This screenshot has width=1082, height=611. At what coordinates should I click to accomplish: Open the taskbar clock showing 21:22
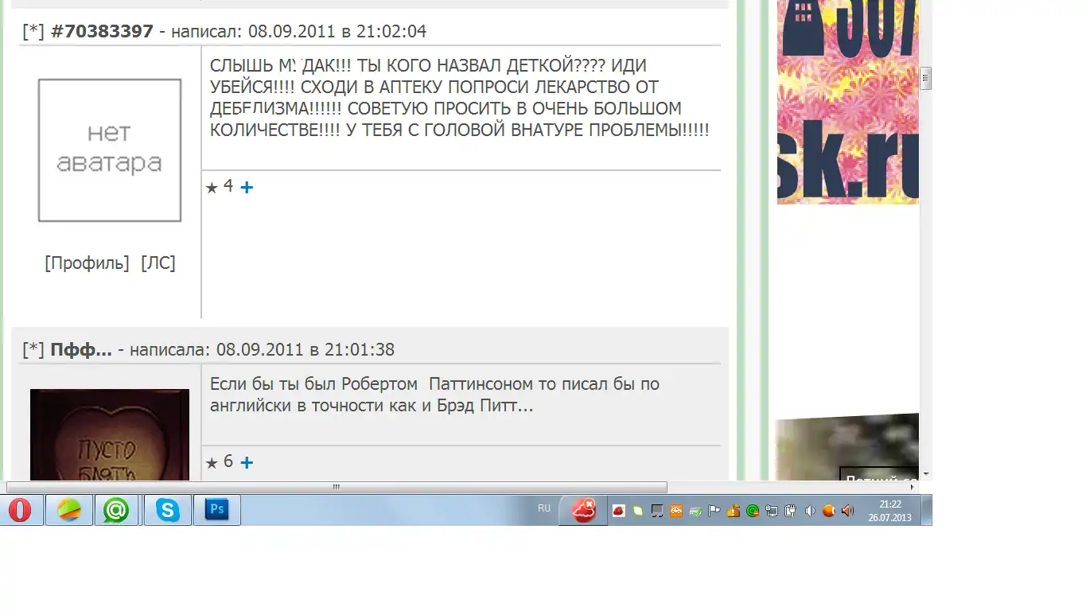[889, 511]
